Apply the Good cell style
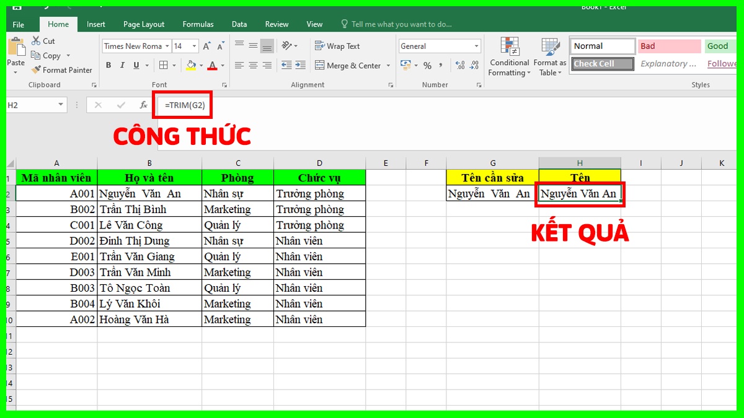 click(720, 46)
